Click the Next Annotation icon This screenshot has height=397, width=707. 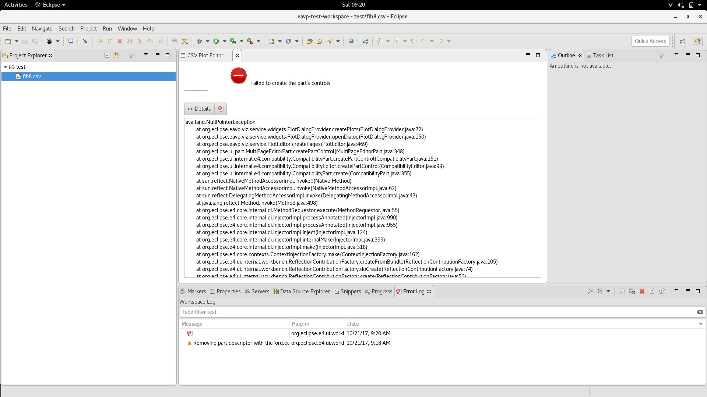tap(379, 41)
